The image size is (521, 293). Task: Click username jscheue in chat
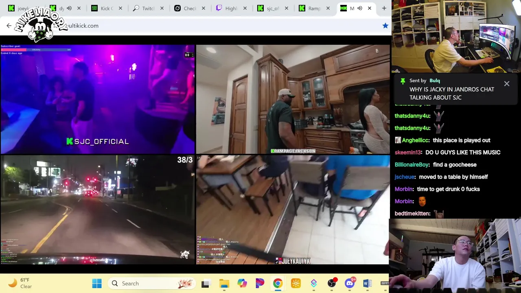[405, 177]
